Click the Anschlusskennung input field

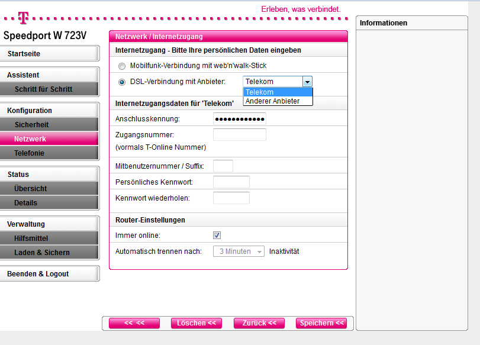[x=240, y=119]
